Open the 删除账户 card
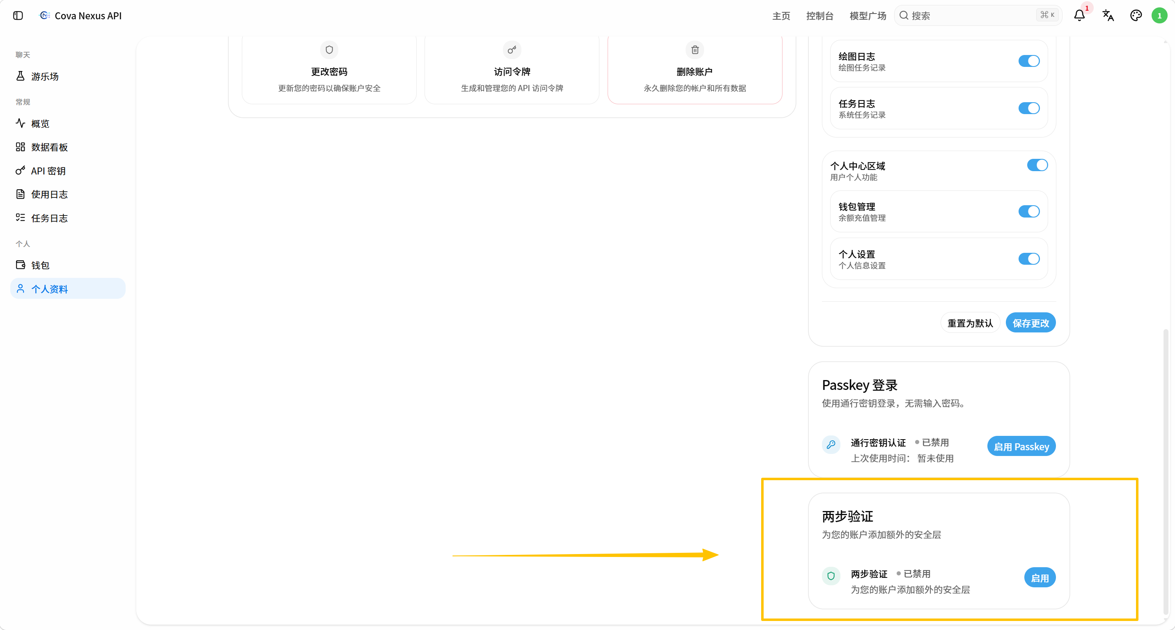Viewport: 1175px width, 630px height. pos(695,69)
